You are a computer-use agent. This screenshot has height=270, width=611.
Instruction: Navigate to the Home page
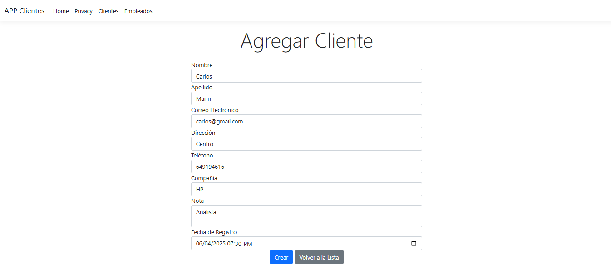click(x=61, y=11)
